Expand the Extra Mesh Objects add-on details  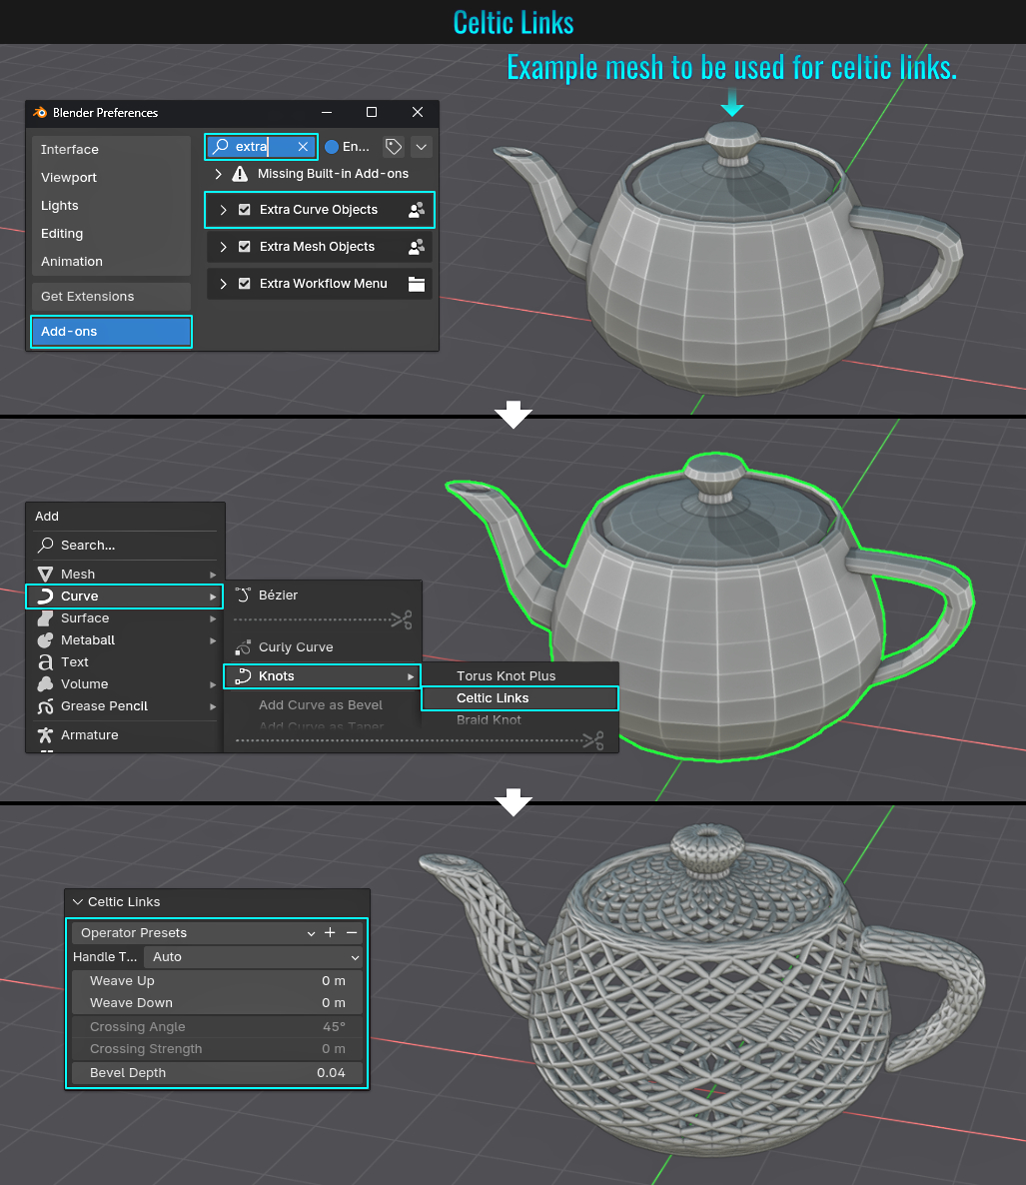point(223,247)
